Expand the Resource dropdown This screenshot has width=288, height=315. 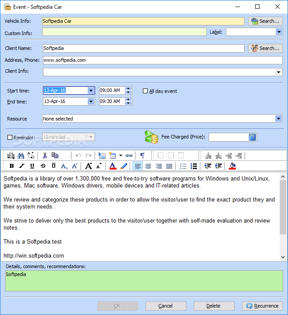[x=278, y=119]
